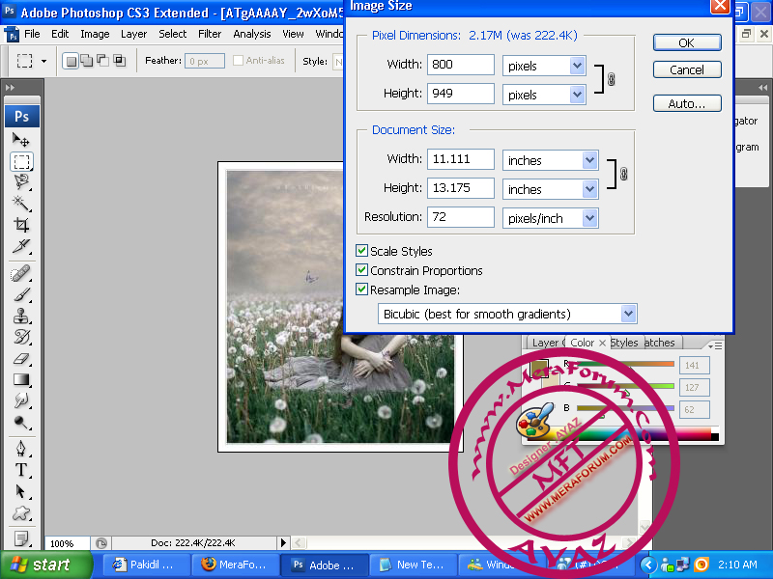Select the Lasso tool
The image size is (773, 579).
21,182
